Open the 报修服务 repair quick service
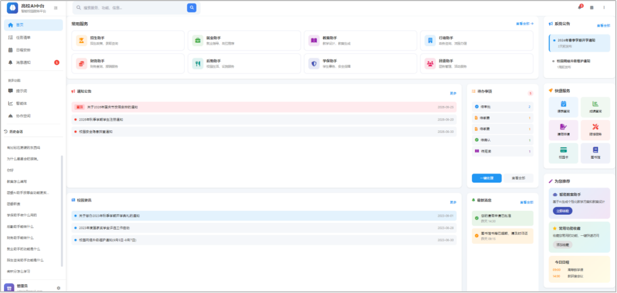The height and width of the screenshot is (293, 617). coord(595,130)
